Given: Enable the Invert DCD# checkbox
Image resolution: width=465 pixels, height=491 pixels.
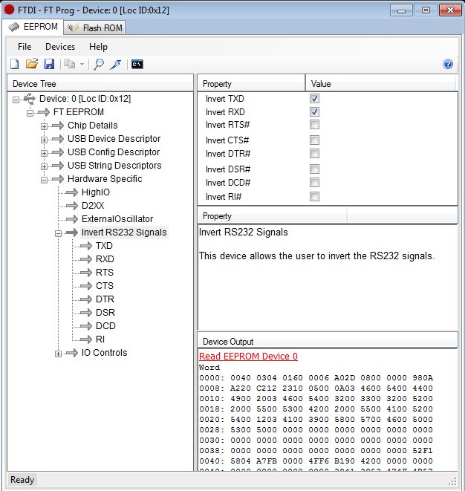Looking at the screenshot, I should point(314,183).
